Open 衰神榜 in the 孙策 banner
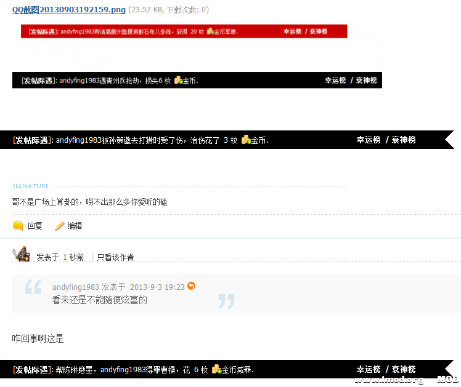Viewport: 461px width, 387px height. click(403, 140)
